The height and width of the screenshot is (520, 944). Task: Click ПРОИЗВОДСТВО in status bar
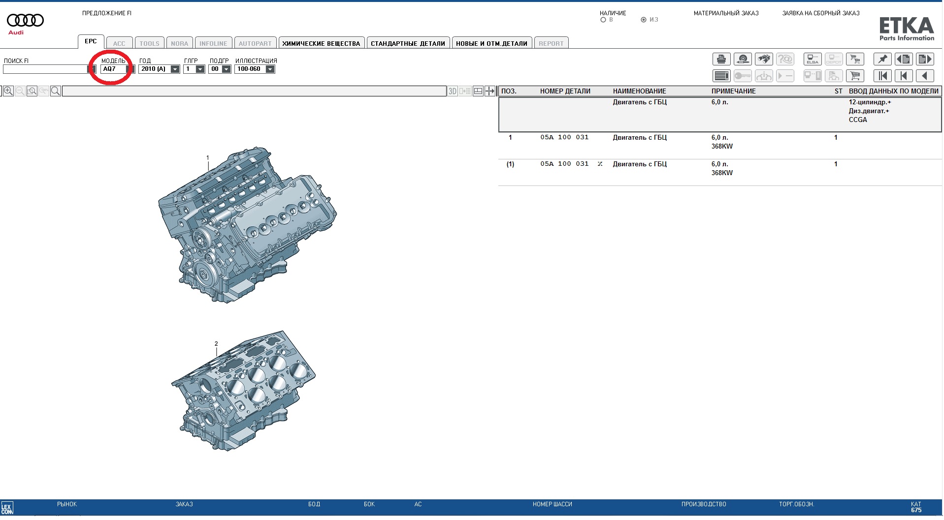[x=704, y=504]
